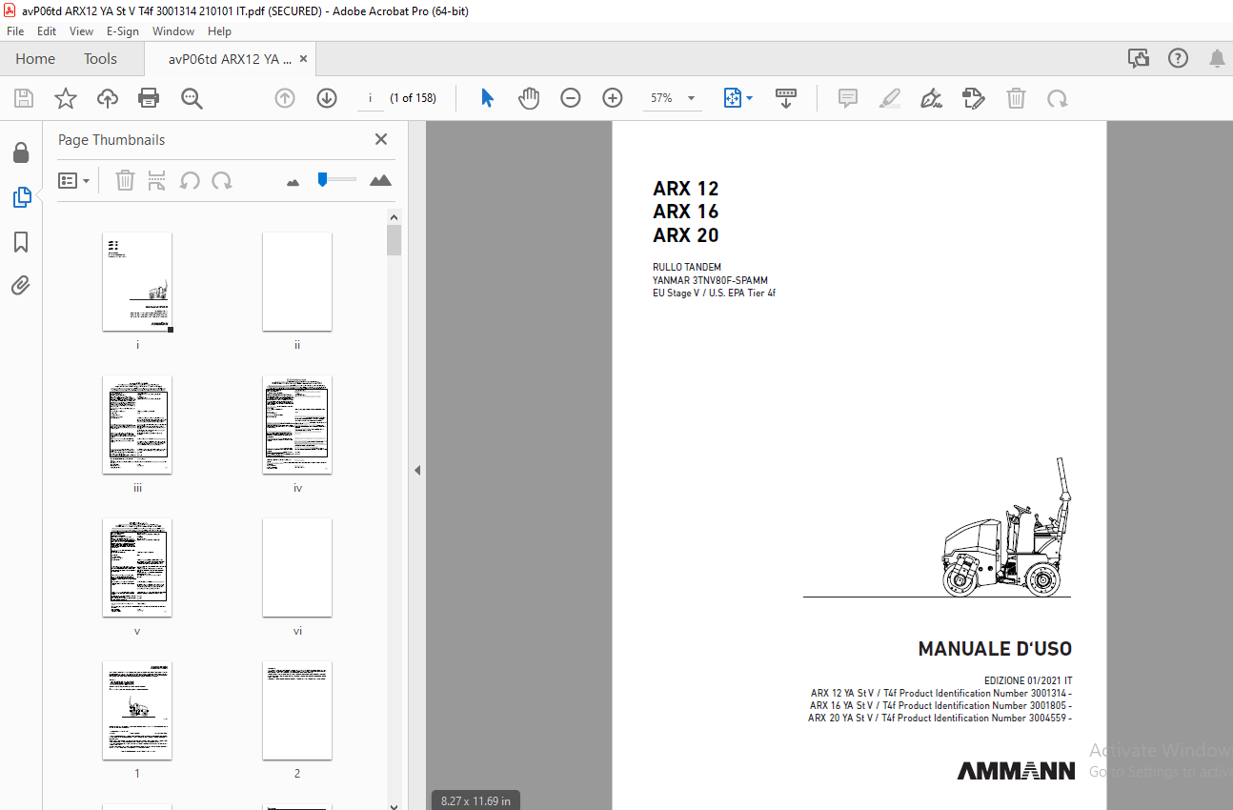Click the enlarge thumbnail size mountain icon
This screenshot has width=1233, height=810.
coord(380,180)
